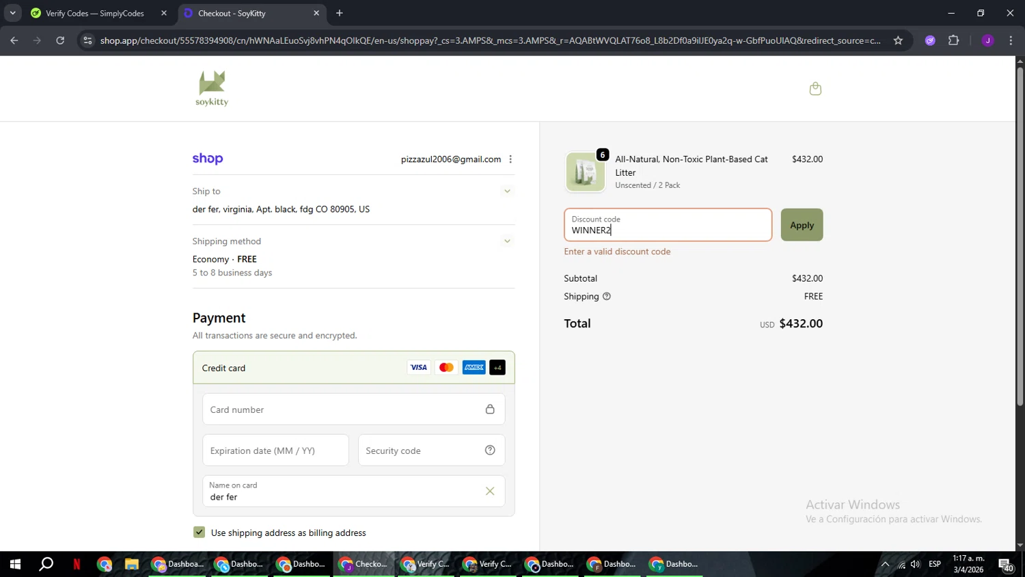1025x577 pixels.
Task: Click the cat litter product thumbnail
Action: tap(586, 172)
